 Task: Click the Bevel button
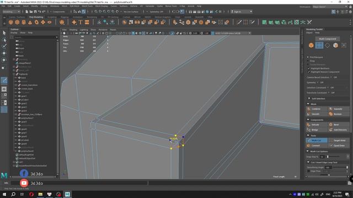(x=338, y=125)
